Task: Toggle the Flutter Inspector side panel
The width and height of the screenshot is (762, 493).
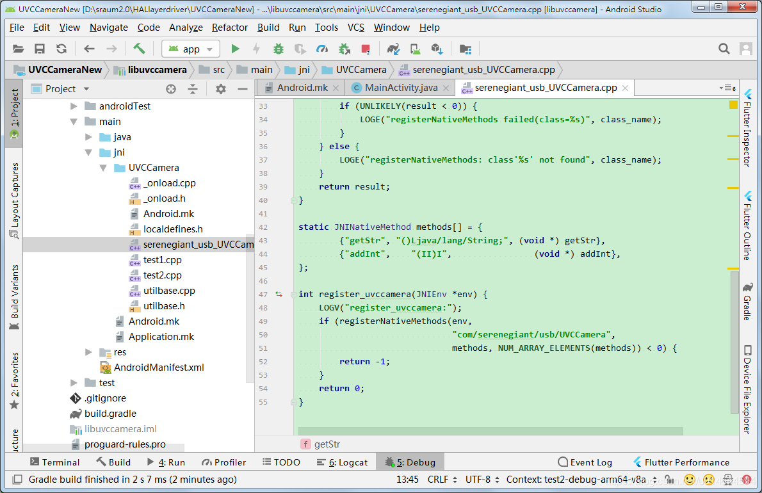Action: pos(747,129)
